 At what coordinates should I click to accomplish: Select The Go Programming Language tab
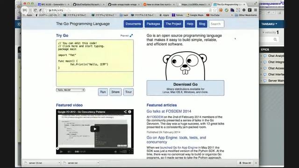[229, 4]
